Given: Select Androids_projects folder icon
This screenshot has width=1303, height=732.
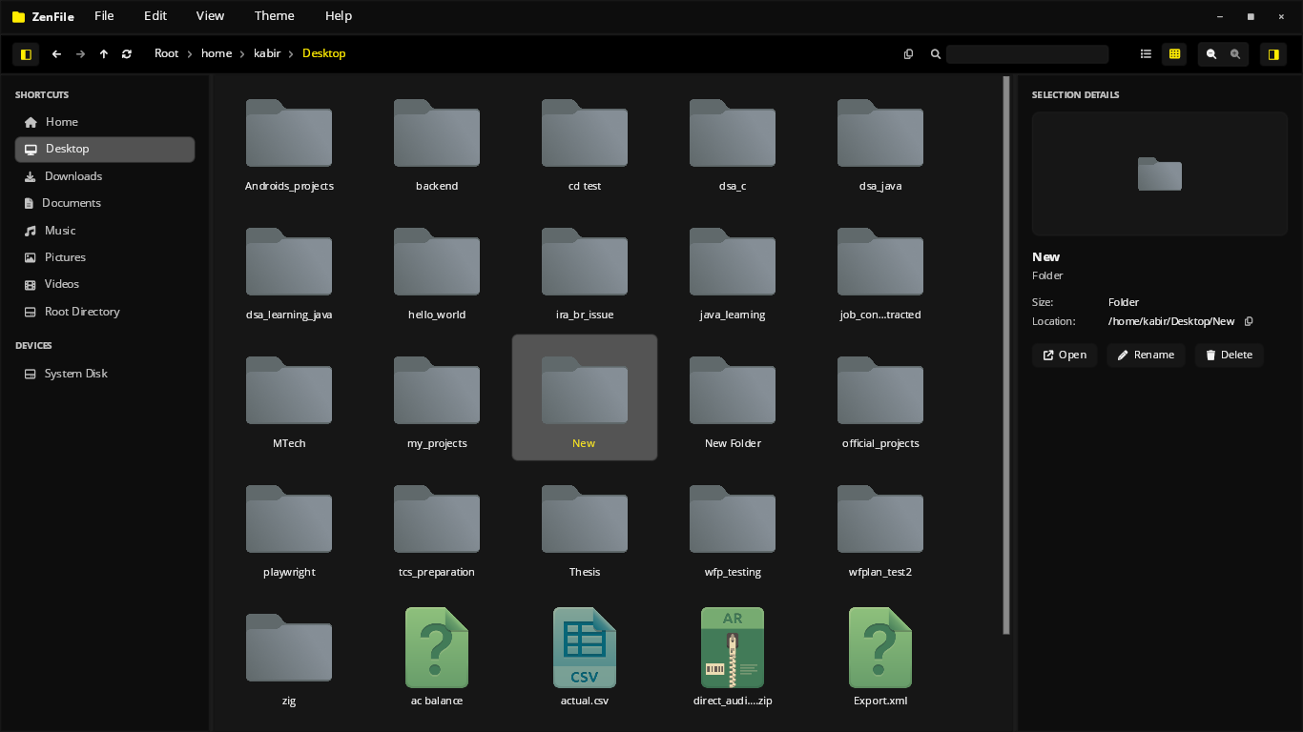Looking at the screenshot, I should click(x=289, y=133).
